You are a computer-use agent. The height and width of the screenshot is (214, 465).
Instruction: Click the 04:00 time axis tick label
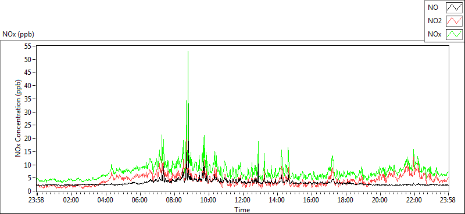106,200
